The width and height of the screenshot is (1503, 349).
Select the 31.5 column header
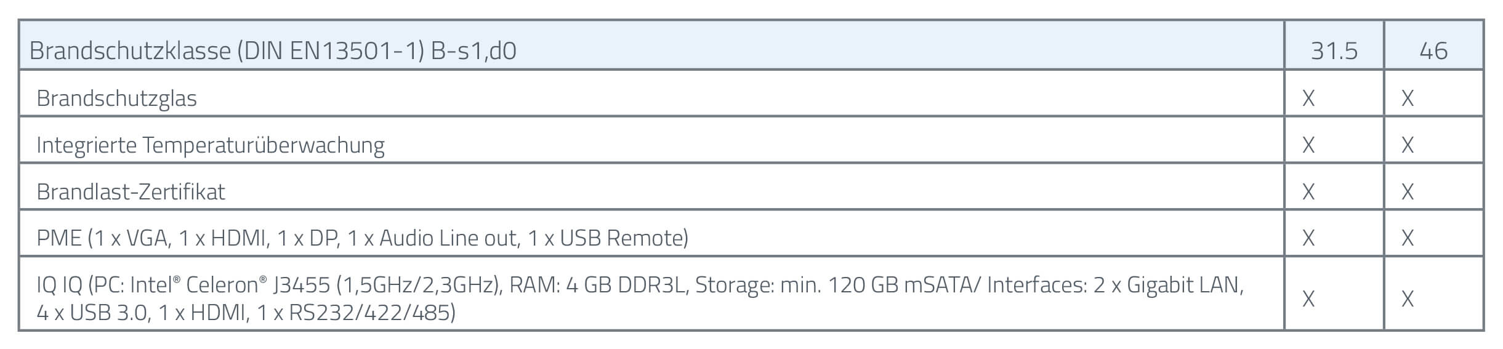tap(1334, 50)
